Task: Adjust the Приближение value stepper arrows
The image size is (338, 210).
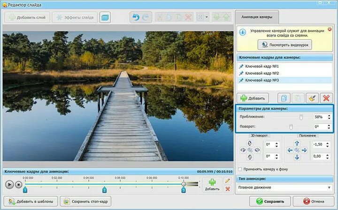Action: point(329,117)
